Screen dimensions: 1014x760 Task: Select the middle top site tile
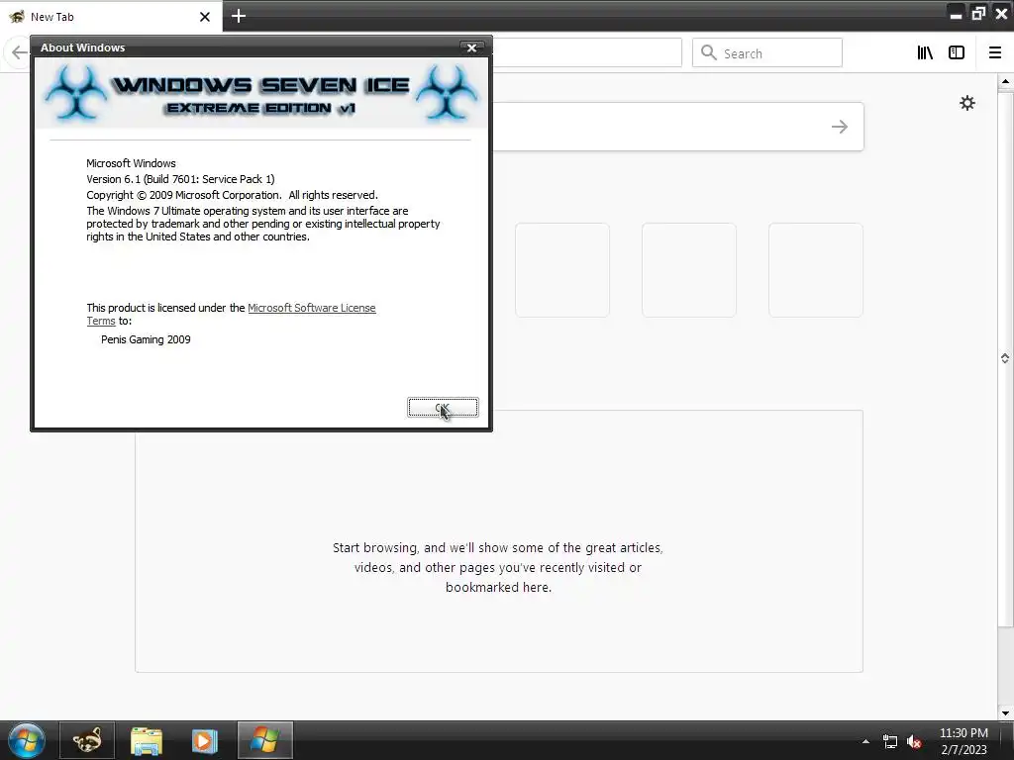(x=689, y=270)
